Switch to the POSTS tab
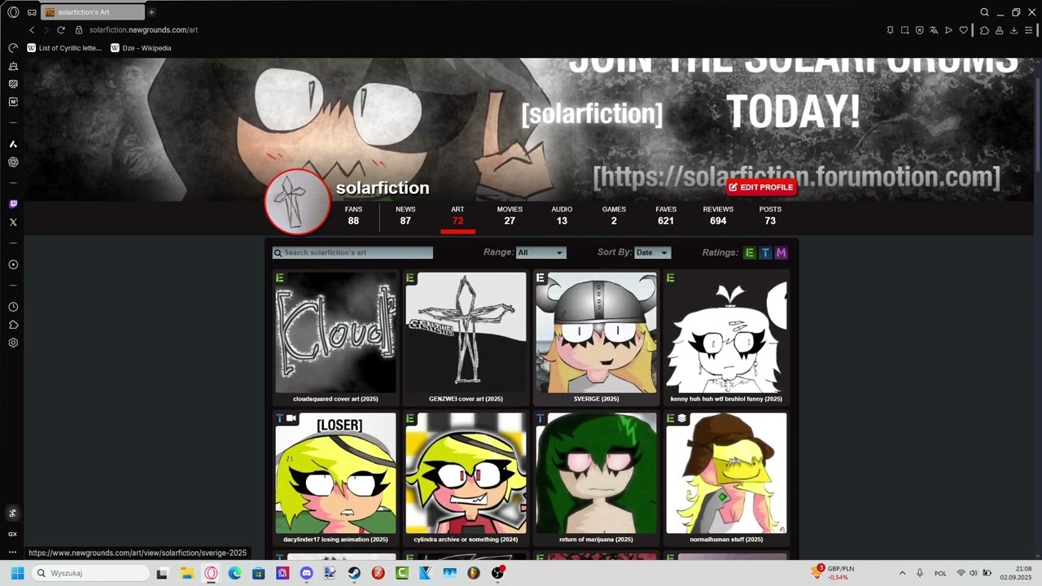1042x586 pixels. (x=770, y=216)
